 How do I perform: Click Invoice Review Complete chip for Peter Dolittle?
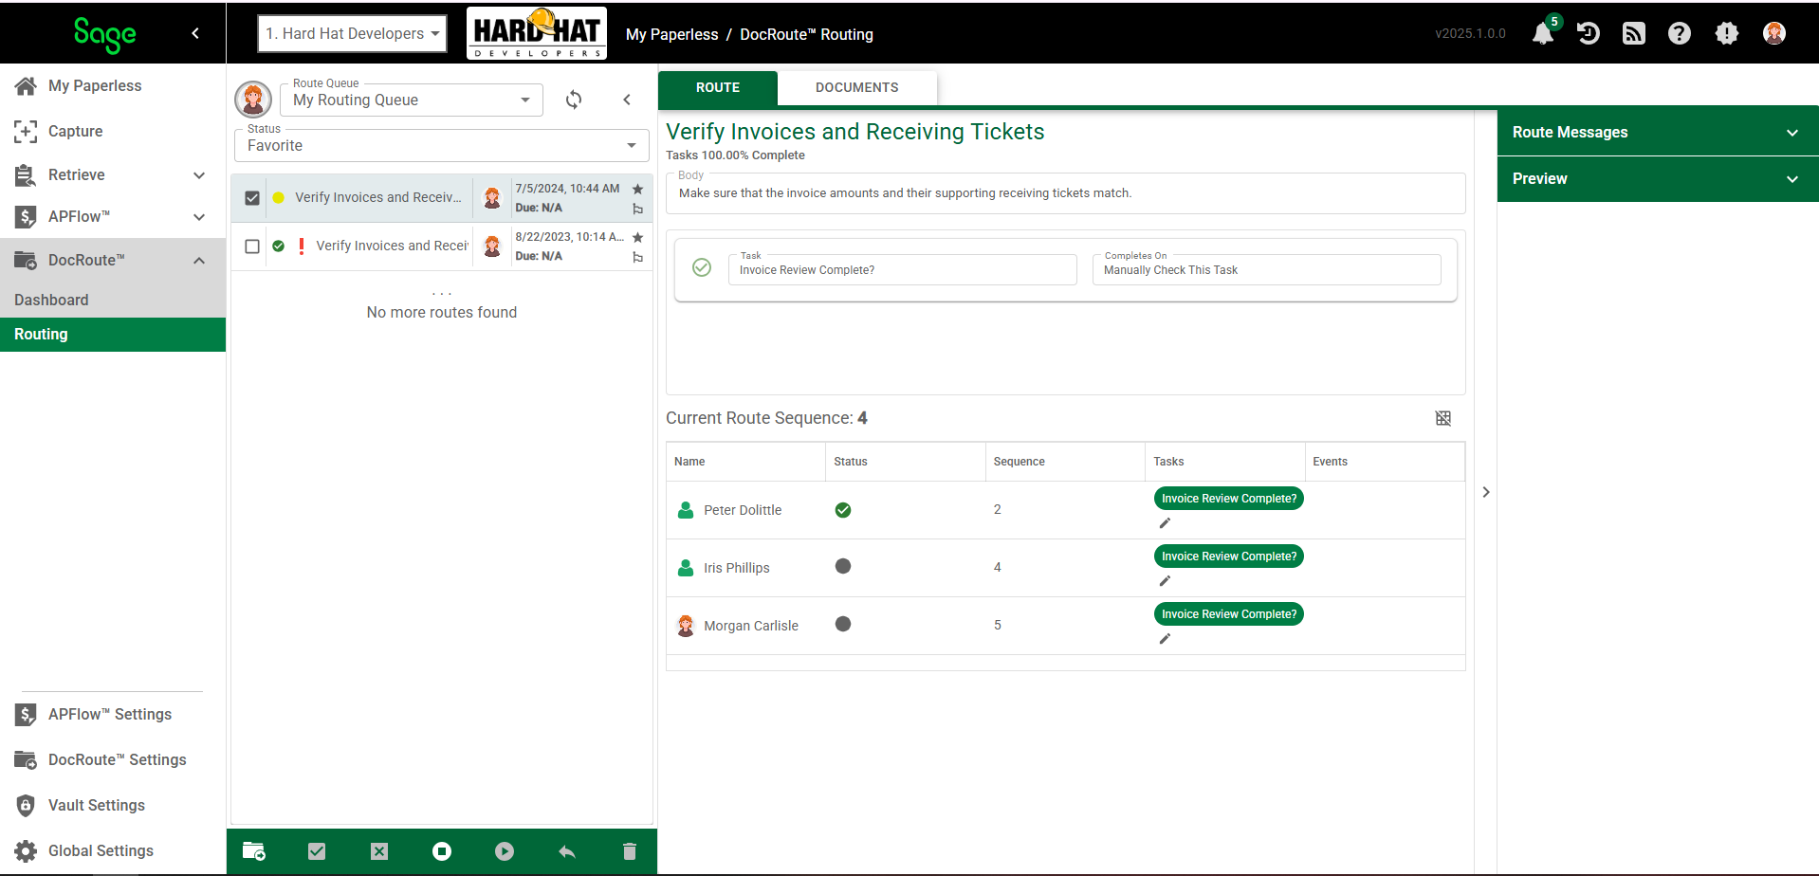pyautogui.click(x=1229, y=499)
